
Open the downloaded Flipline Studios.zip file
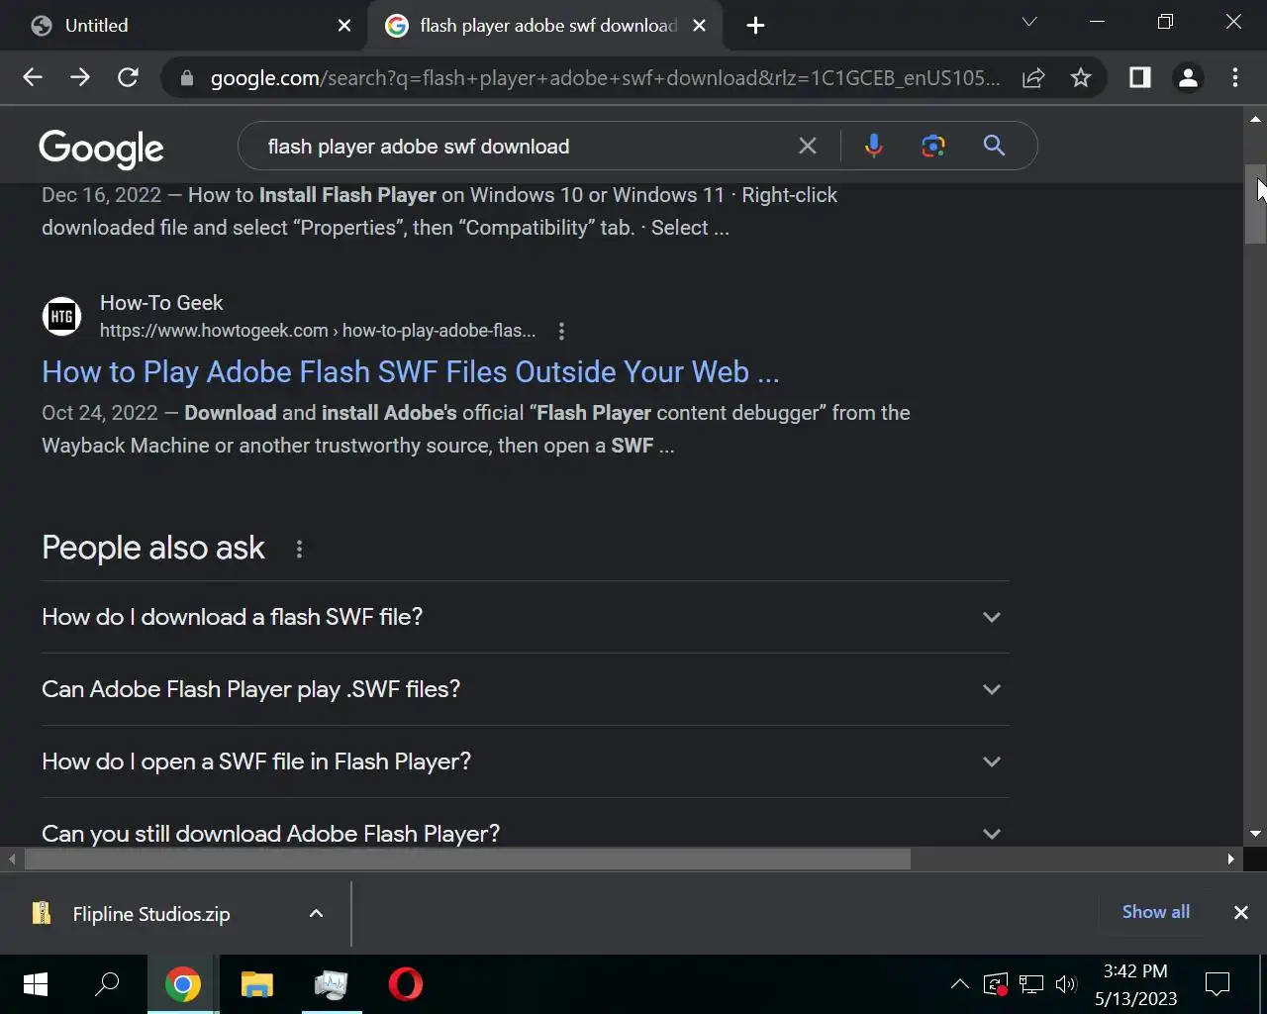point(150,914)
